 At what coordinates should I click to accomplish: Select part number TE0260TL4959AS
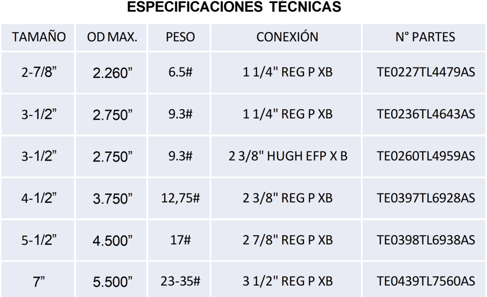click(x=426, y=156)
